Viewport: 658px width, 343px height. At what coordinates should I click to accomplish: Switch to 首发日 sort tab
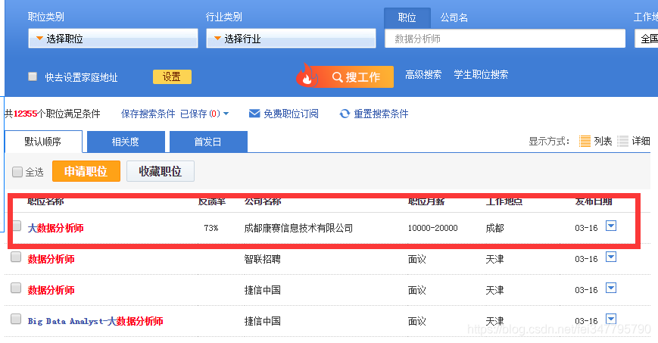(208, 142)
